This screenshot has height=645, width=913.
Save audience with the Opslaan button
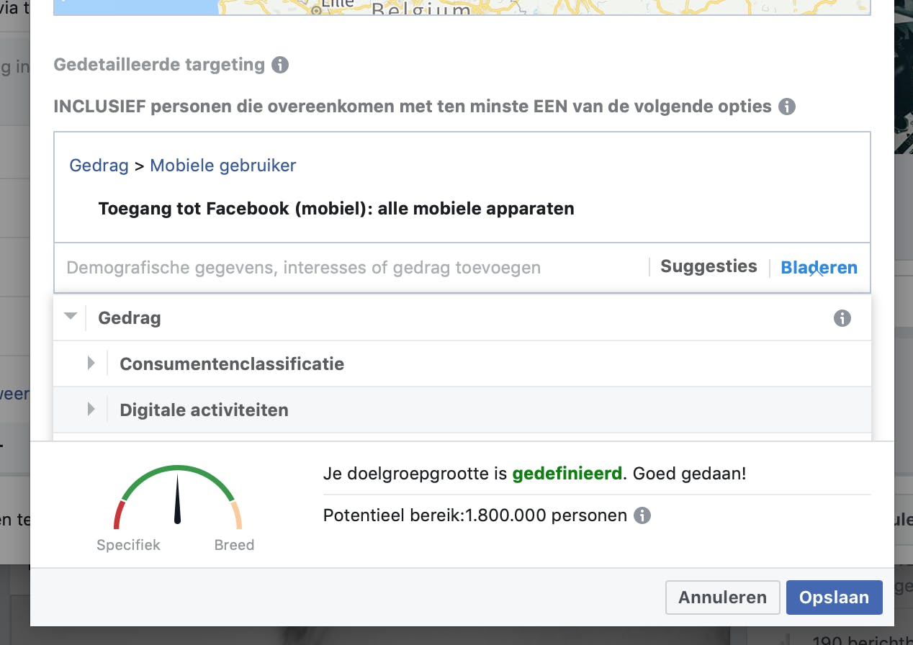(x=834, y=597)
